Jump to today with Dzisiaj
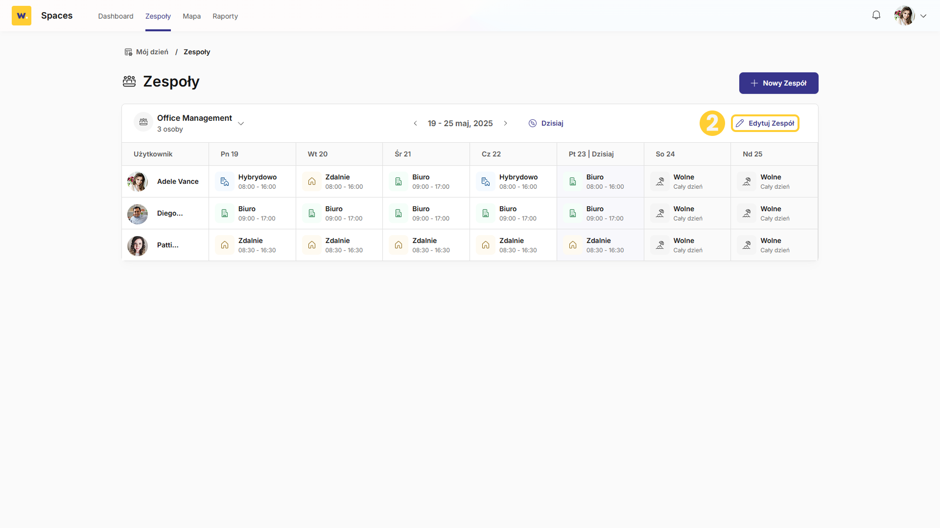This screenshot has width=940, height=528. (x=546, y=123)
